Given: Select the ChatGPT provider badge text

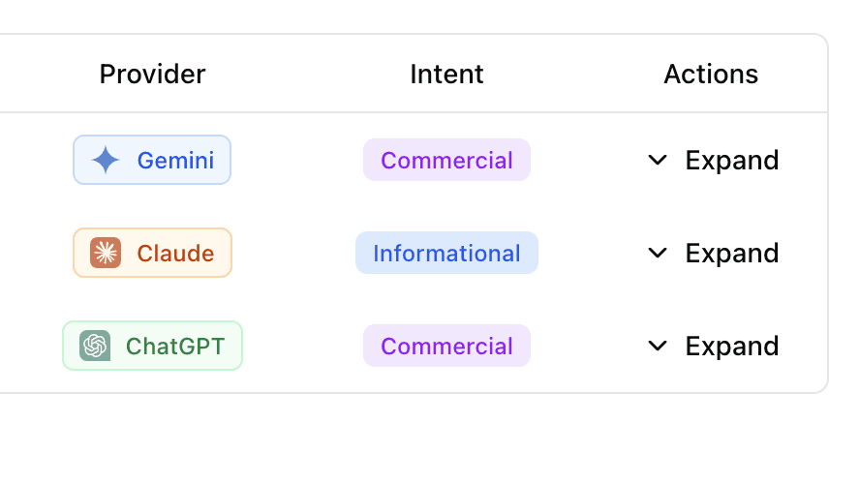Looking at the screenshot, I should [x=175, y=346].
